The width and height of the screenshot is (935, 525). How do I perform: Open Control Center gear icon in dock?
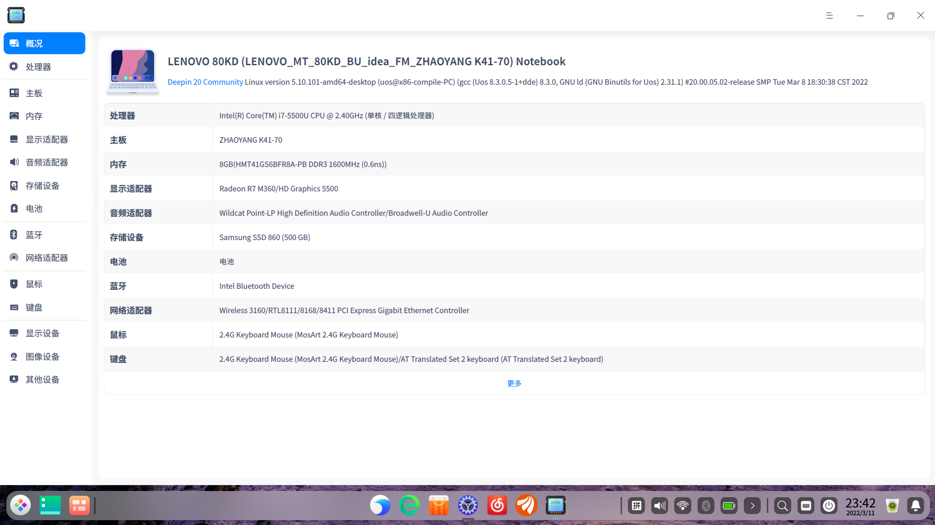point(468,506)
